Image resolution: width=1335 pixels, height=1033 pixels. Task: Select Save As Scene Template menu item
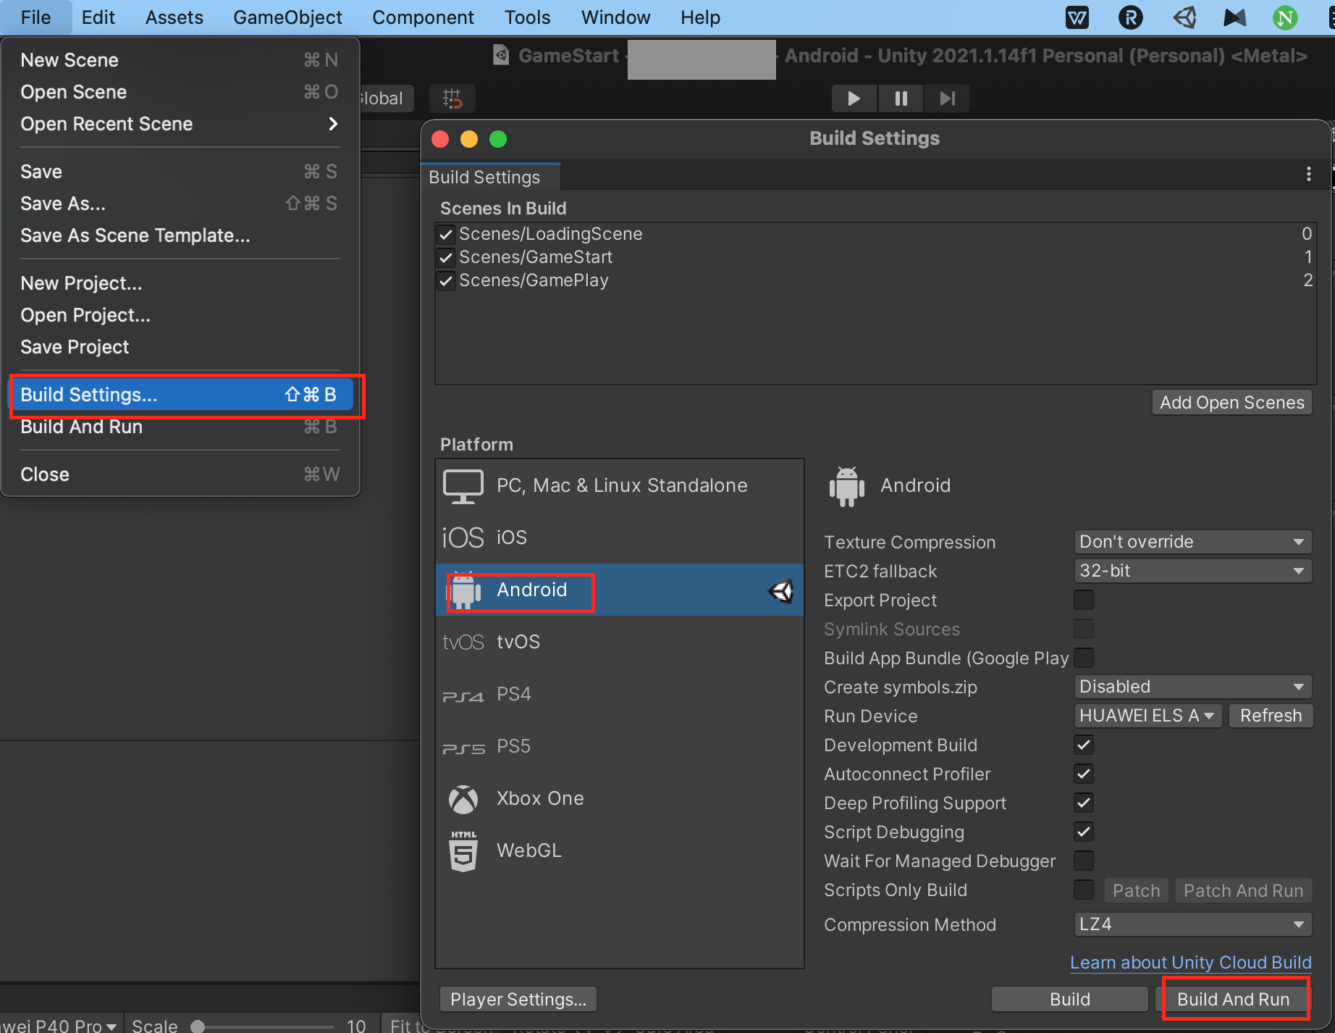(135, 235)
